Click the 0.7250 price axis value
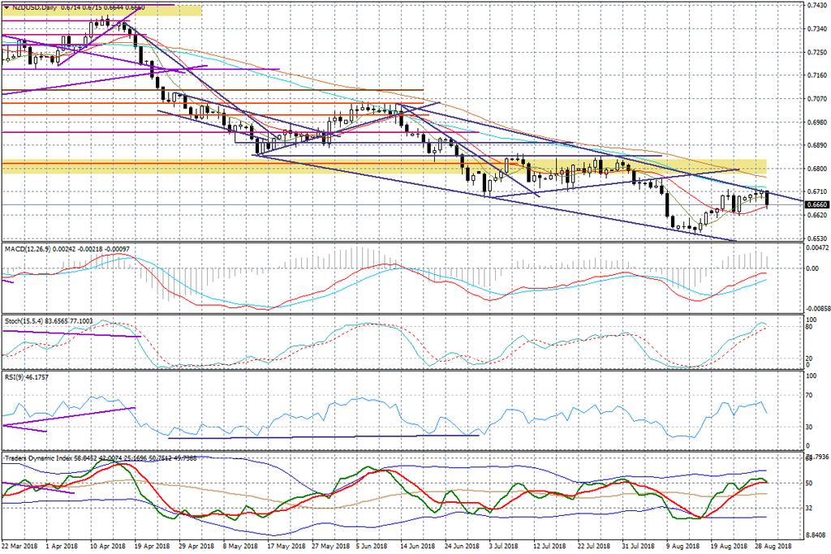This screenshot has height=554, width=831. (816, 52)
